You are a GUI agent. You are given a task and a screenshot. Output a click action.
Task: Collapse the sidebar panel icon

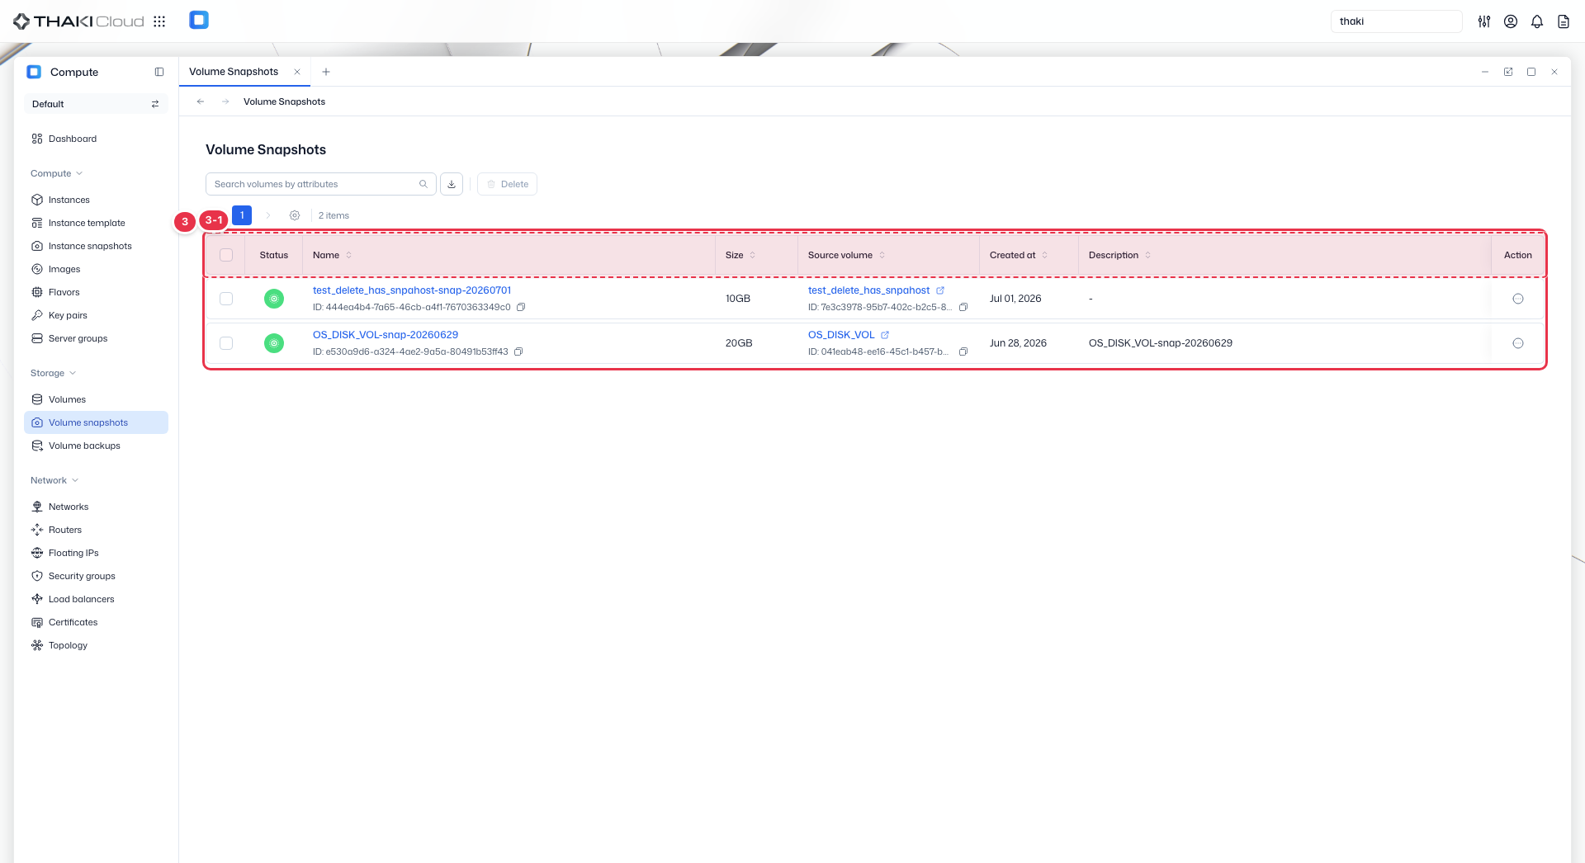click(159, 72)
